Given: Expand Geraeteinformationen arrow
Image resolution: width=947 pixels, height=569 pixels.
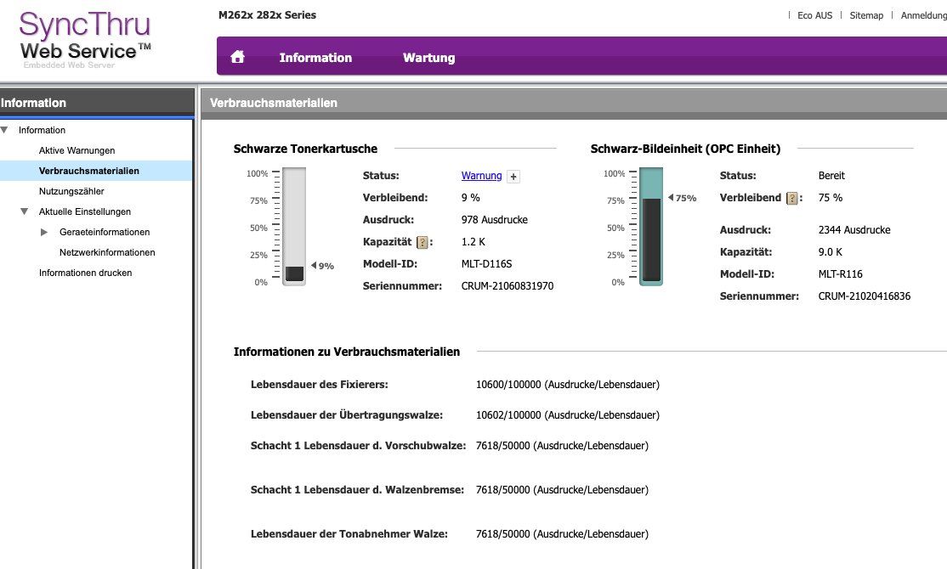Looking at the screenshot, I should [x=44, y=232].
